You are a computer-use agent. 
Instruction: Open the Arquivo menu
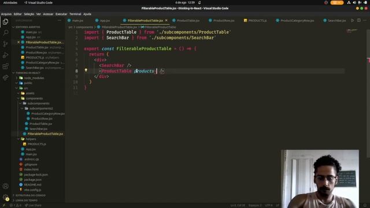(6, 14)
